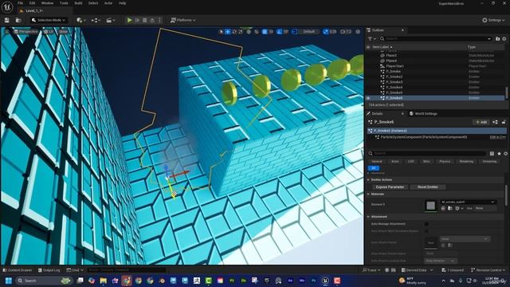The width and height of the screenshot is (510, 287).
Task: Open Outliner settings gear icon
Action: pyautogui.click(x=504, y=39)
